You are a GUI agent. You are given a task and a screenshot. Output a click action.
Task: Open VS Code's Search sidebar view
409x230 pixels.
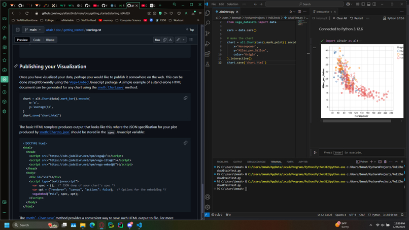tap(208, 23)
